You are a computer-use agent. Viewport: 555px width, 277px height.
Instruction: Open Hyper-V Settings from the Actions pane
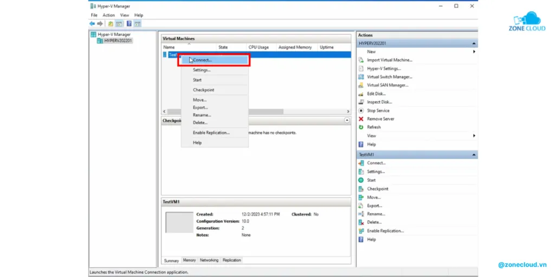pos(384,69)
